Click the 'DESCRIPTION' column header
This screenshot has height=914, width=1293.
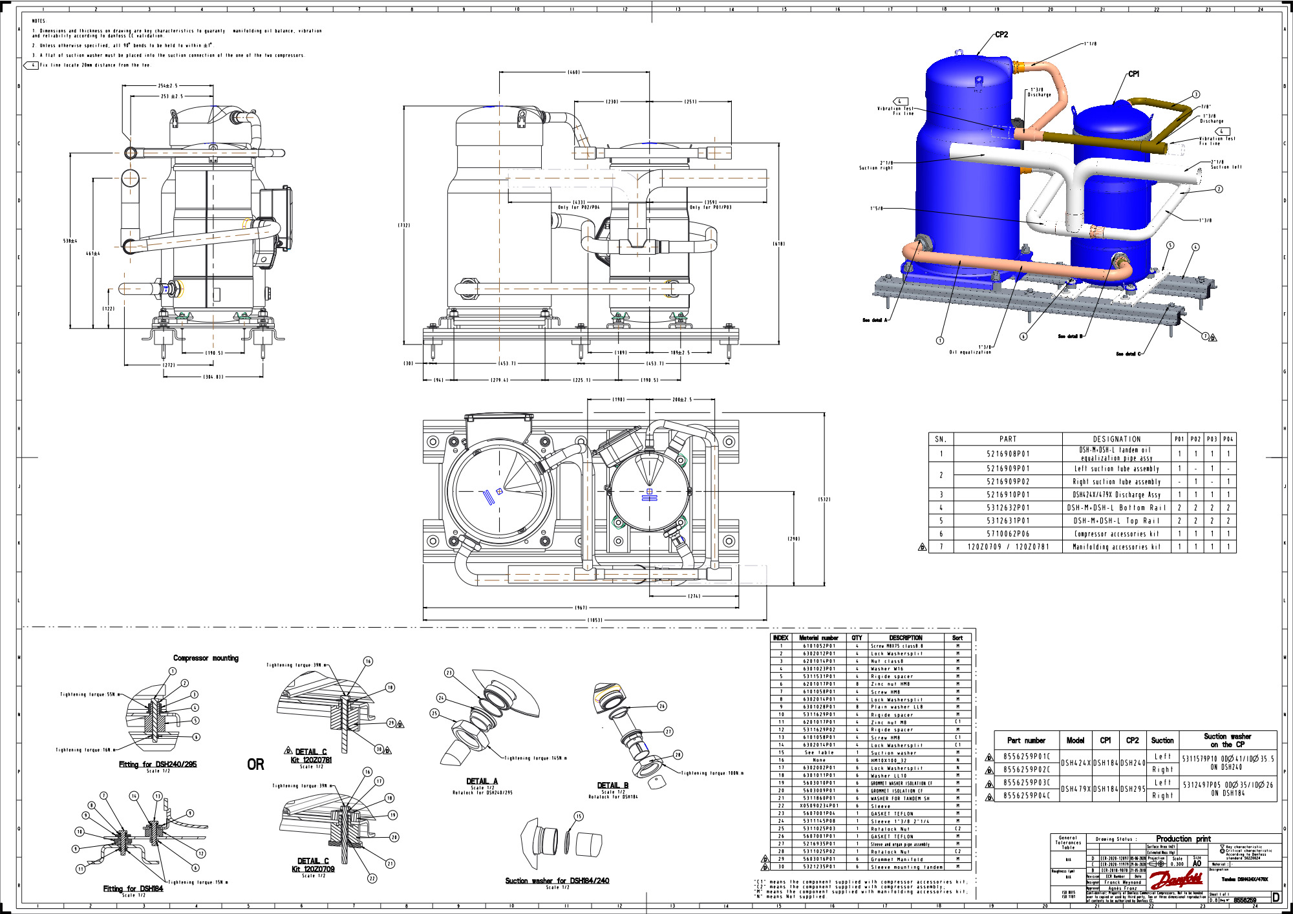coord(906,637)
